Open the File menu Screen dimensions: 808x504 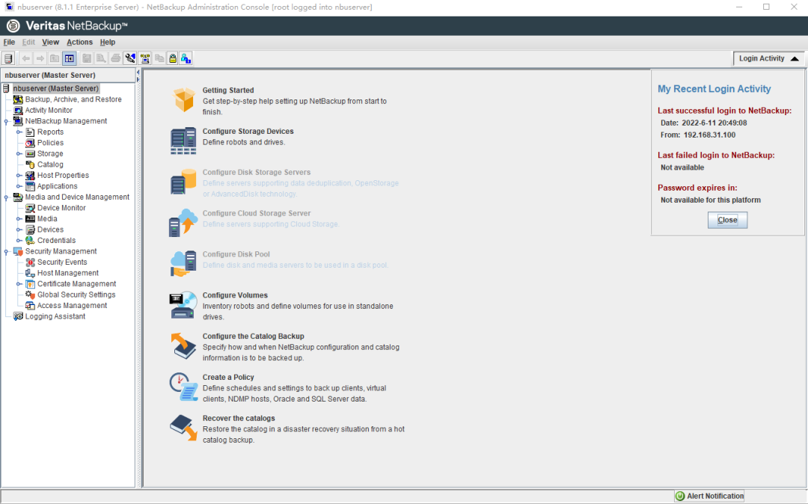click(x=9, y=42)
